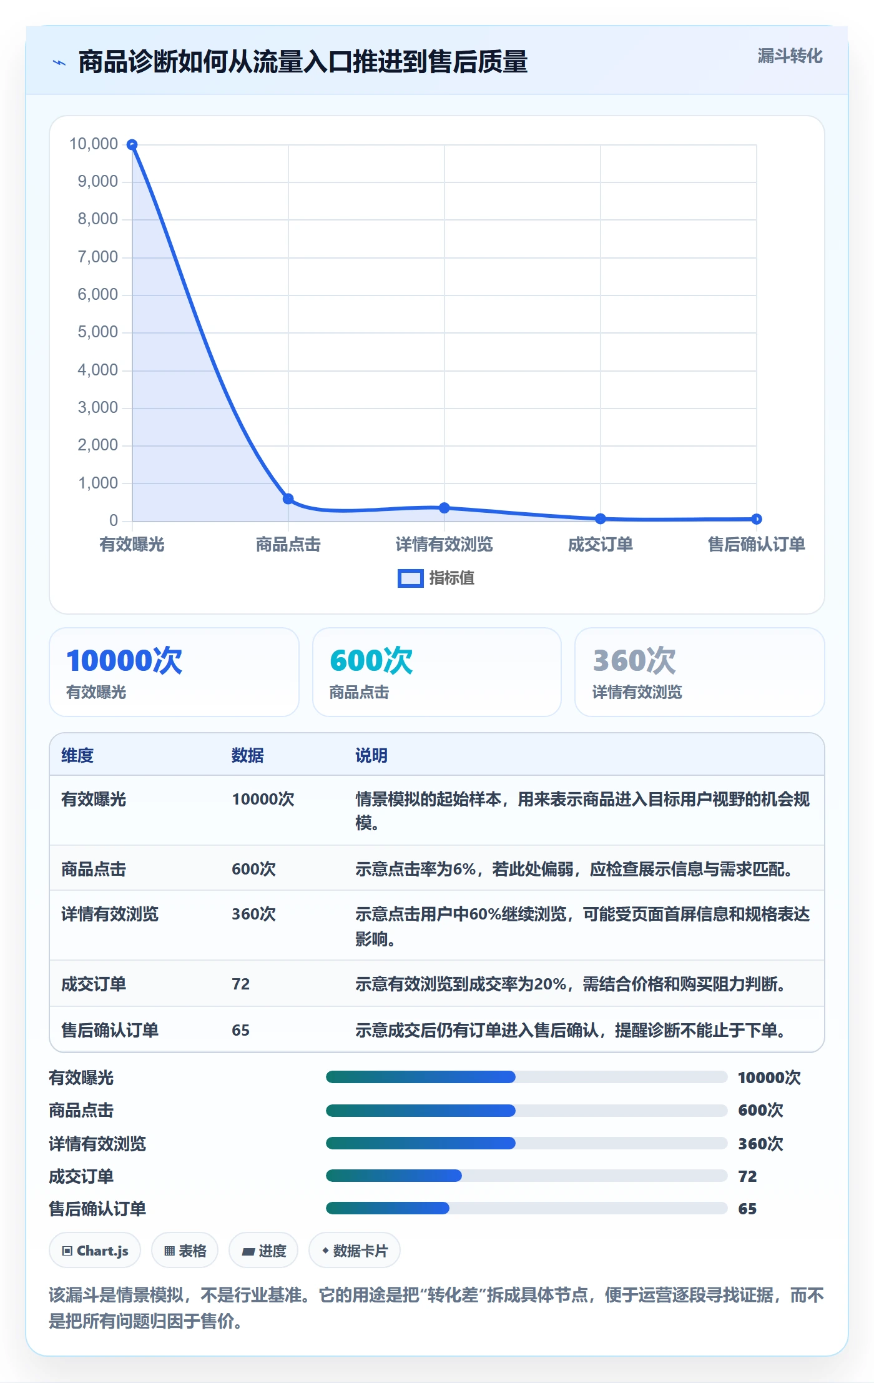
Task: Click the 数据 column header in the table
Action: pos(248,755)
